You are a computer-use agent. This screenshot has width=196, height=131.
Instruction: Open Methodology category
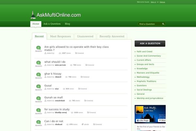(x=143, y=77)
